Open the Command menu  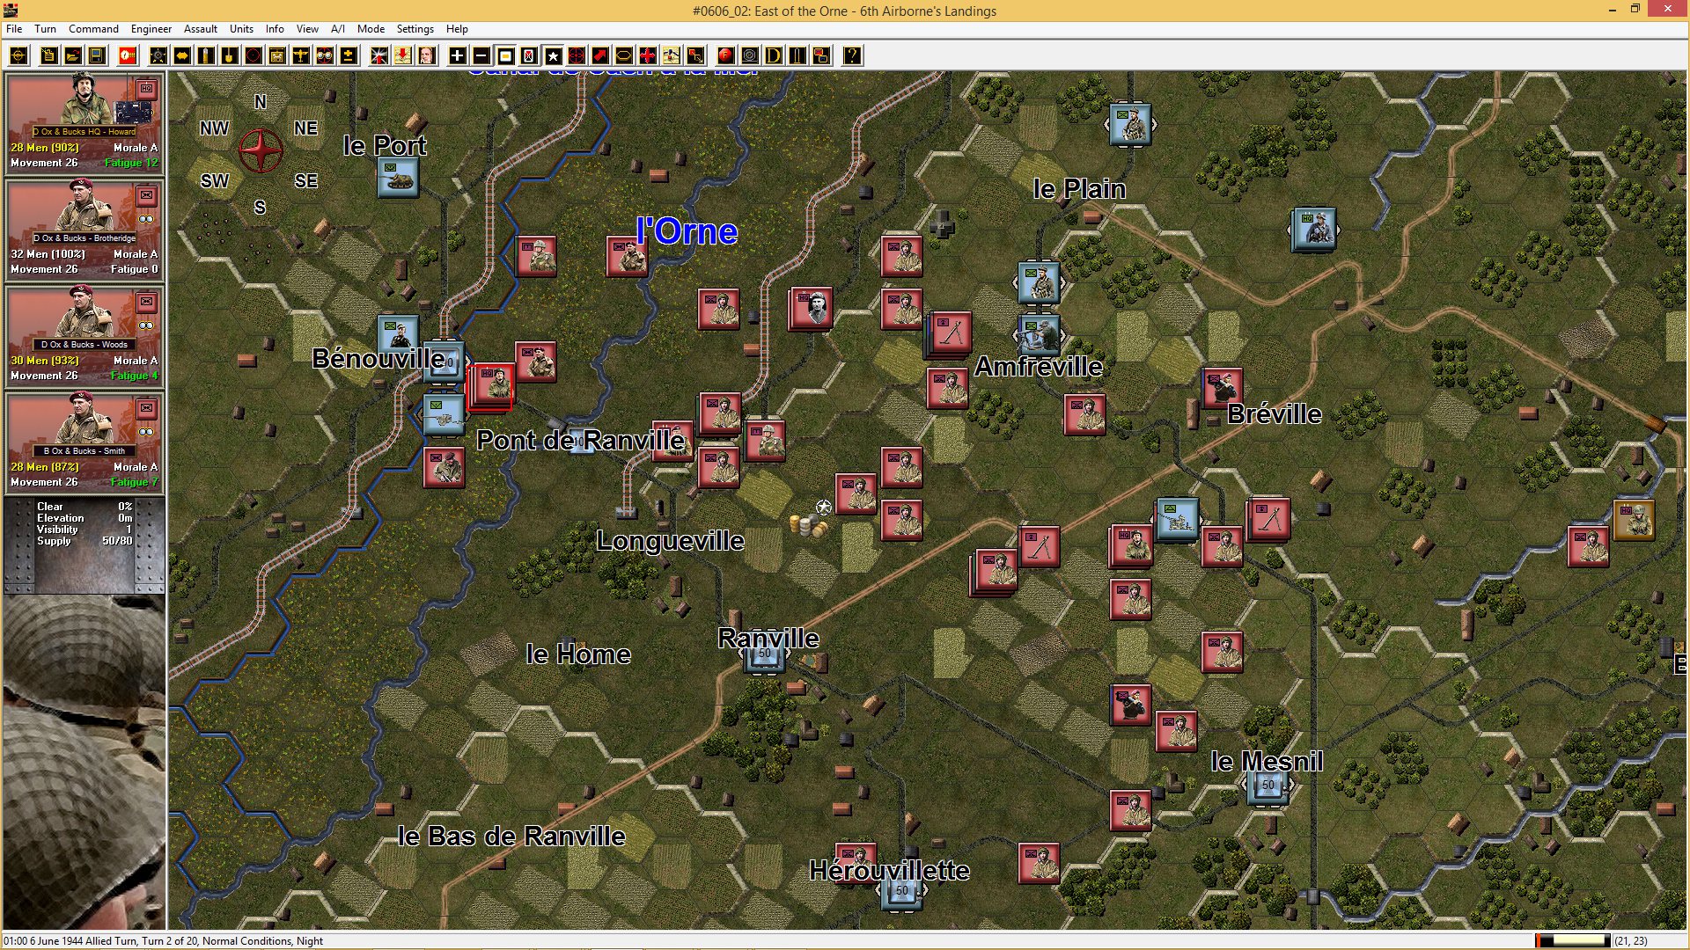tap(93, 28)
